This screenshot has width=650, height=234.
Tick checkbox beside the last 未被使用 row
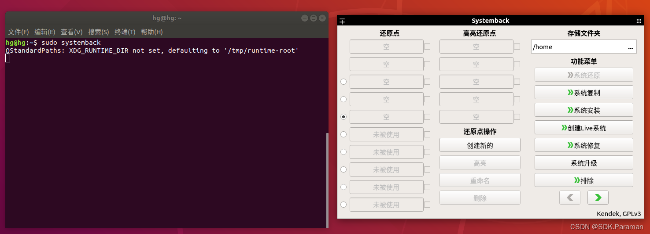[427, 205]
